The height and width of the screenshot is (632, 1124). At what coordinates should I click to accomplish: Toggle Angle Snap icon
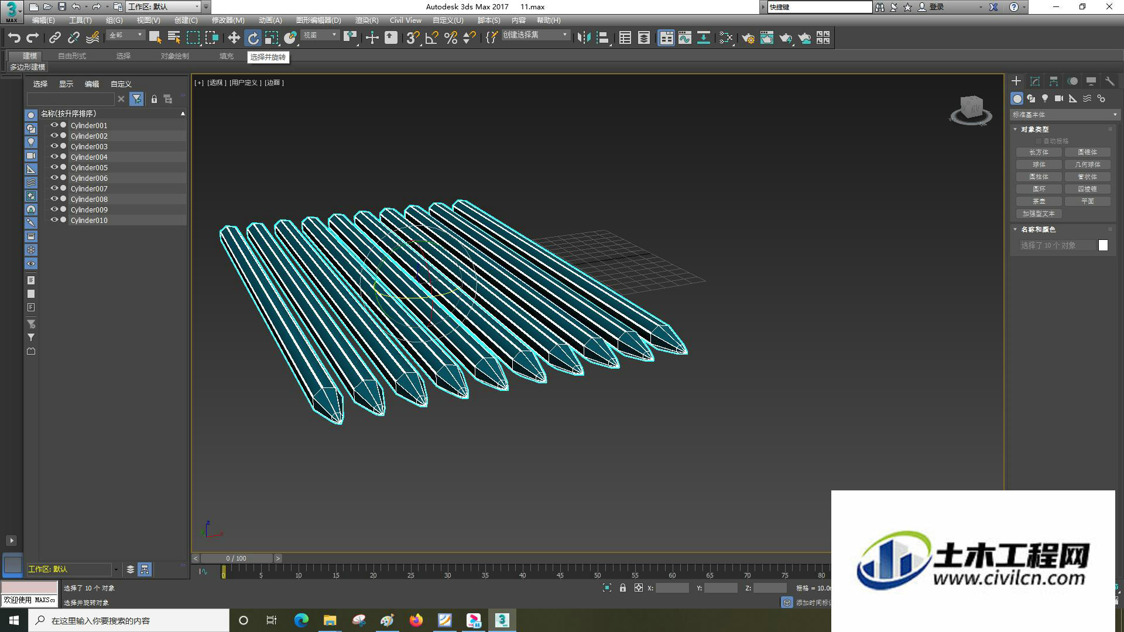pyautogui.click(x=431, y=38)
